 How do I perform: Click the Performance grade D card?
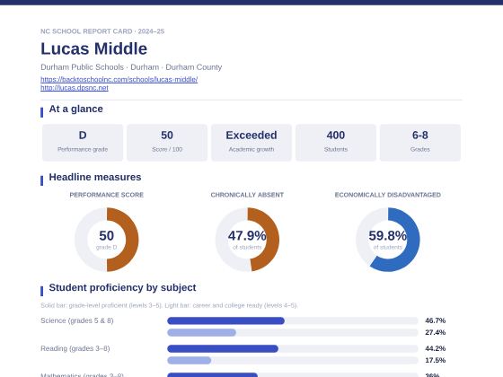tap(83, 143)
